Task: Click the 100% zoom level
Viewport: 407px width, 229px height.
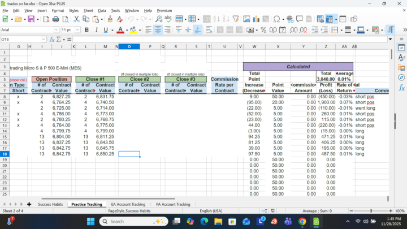Action: click(400, 211)
